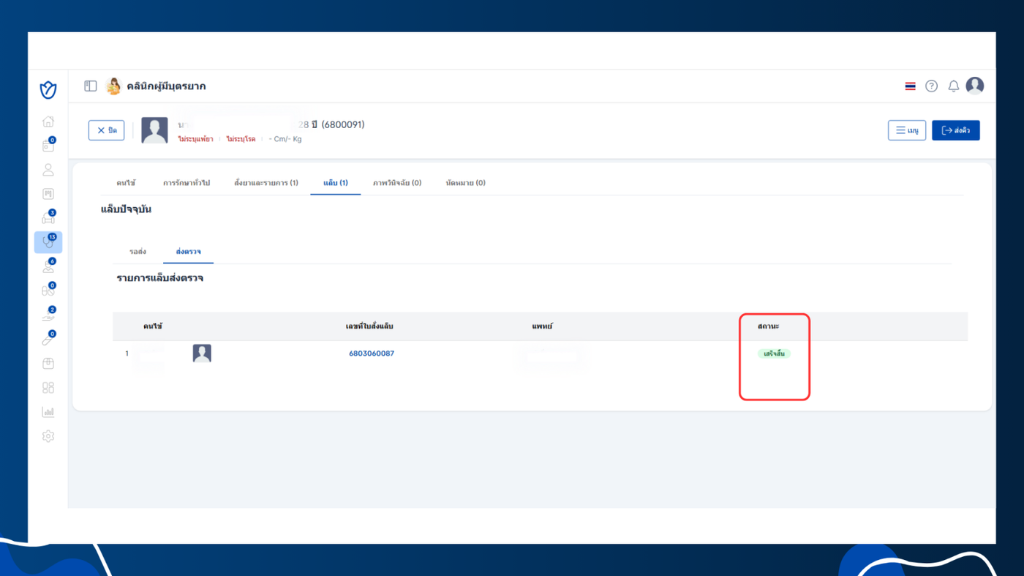The image size is (1024, 576).
Task: Click the - Cm/- Kg measurement text
Action: point(285,139)
